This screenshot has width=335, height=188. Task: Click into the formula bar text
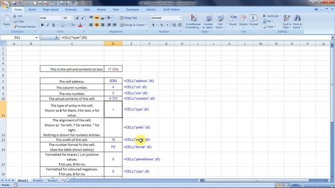pos(195,38)
